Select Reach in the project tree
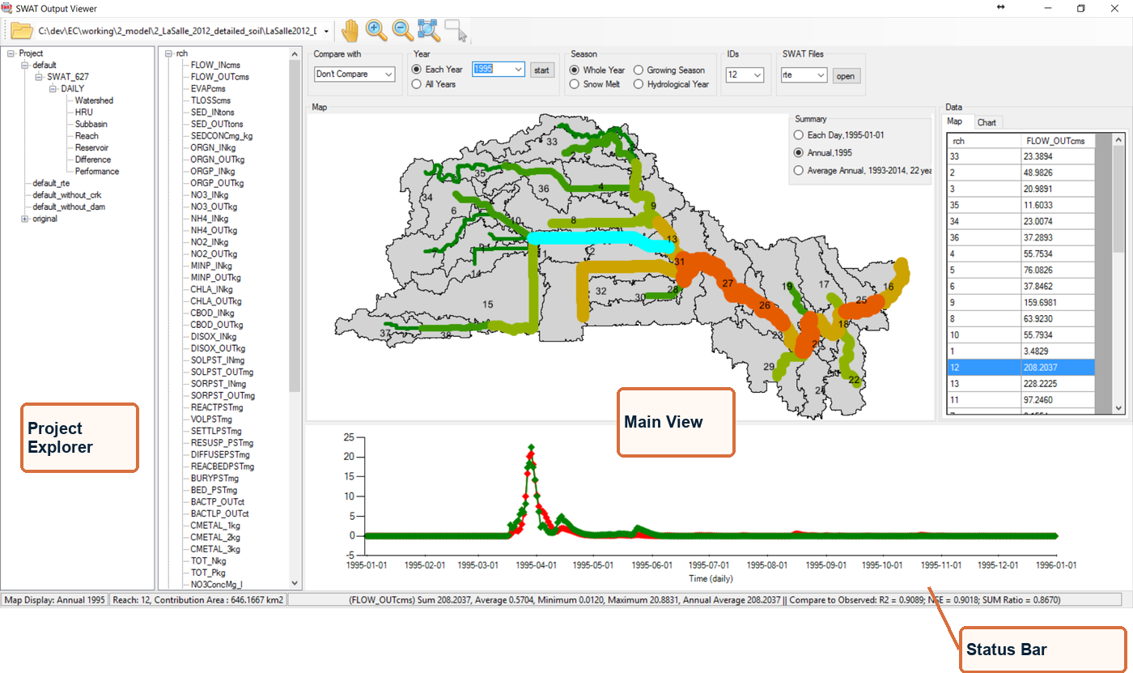Image resolution: width=1133 pixels, height=673 pixels. point(87,136)
